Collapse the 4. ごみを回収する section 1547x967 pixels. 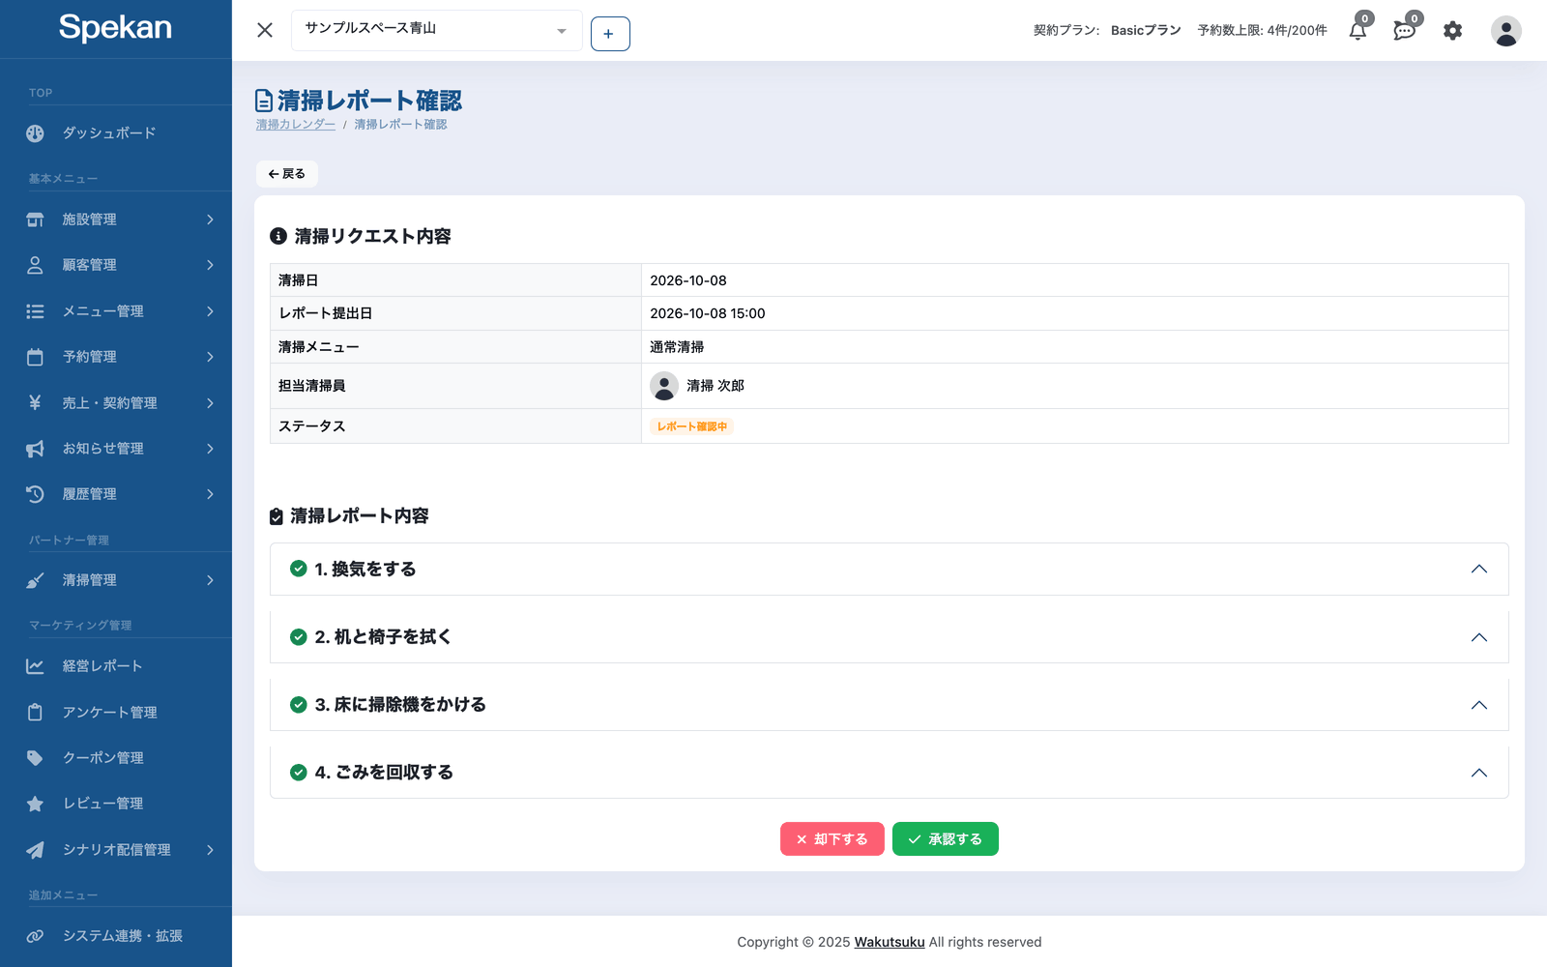[x=890, y=772]
